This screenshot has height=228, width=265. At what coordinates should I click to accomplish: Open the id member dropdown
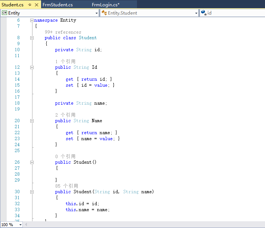[x=233, y=13]
